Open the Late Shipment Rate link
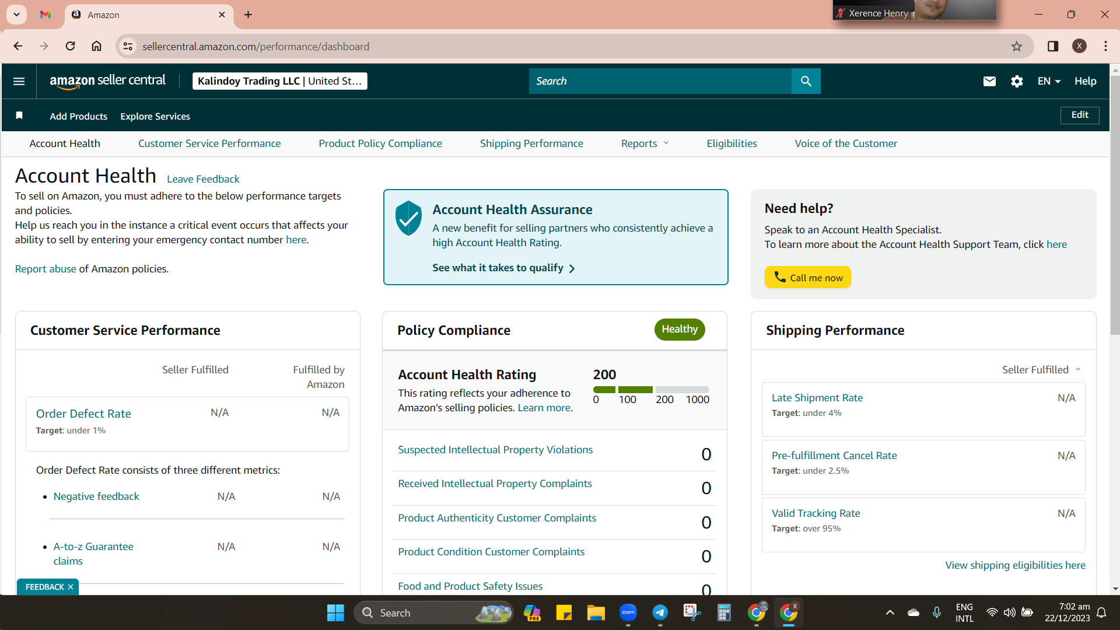 [817, 398]
